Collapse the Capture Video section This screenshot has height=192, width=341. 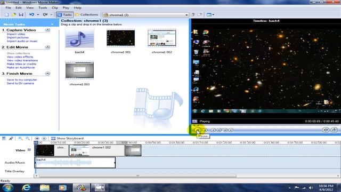click(47, 30)
